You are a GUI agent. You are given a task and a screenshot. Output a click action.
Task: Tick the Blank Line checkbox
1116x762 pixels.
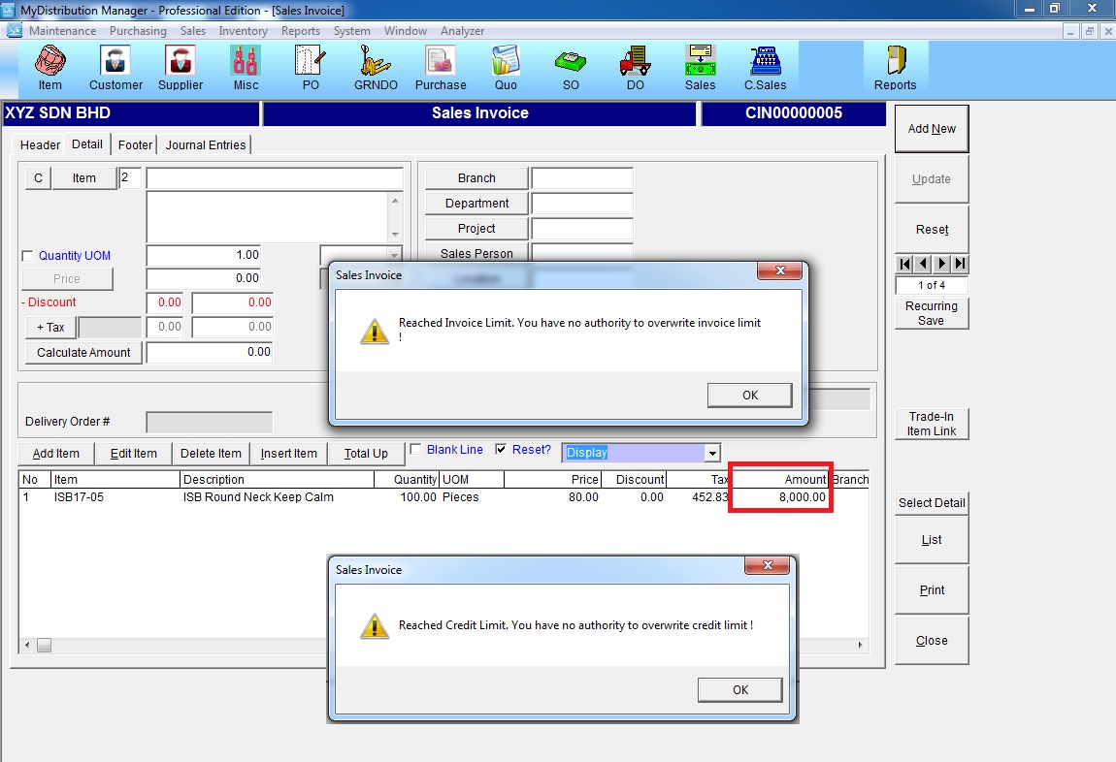(x=416, y=450)
